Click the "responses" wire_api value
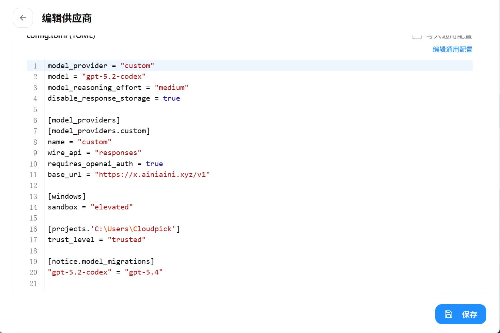The height and width of the screenshot is (333, 500). coord(118,153)
